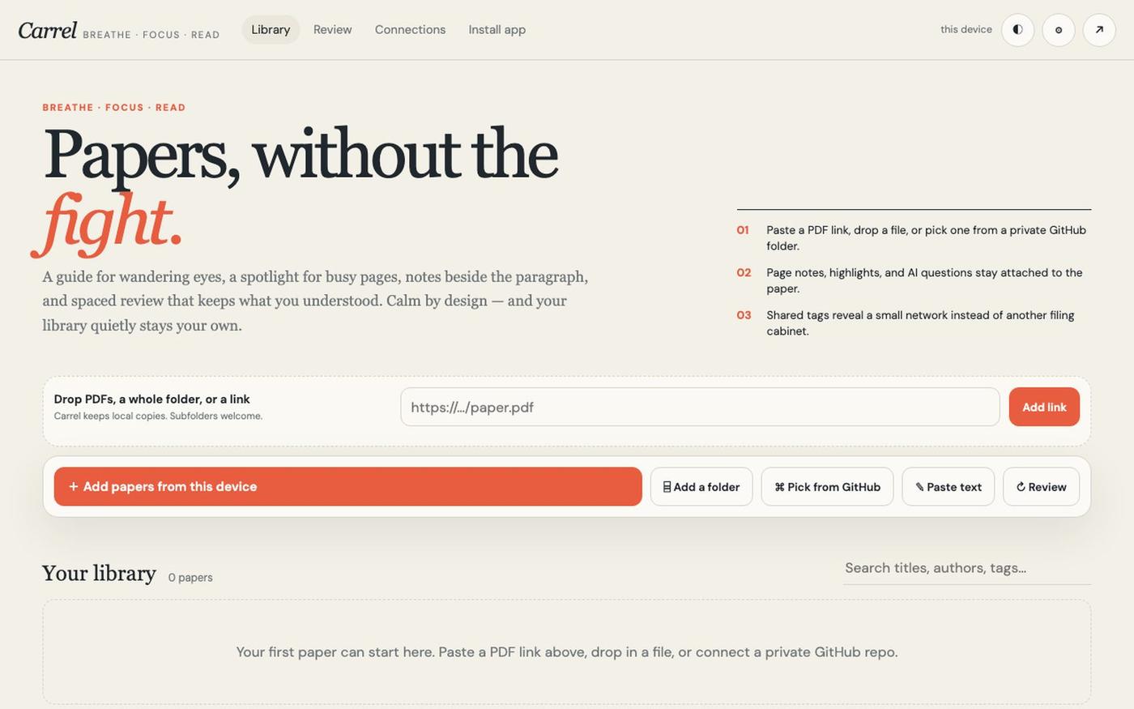Toggle the half-circle theme button
The image size is (1134, 709).
pos(1017,30)
